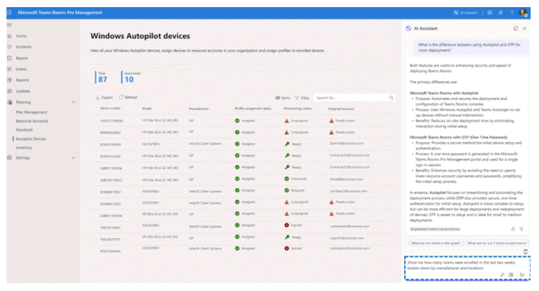
Task: Give thumbs up to AI response
Action: coord(513,229)
